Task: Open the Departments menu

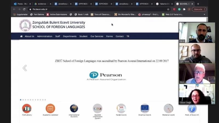Action: [x=70, y=36]
